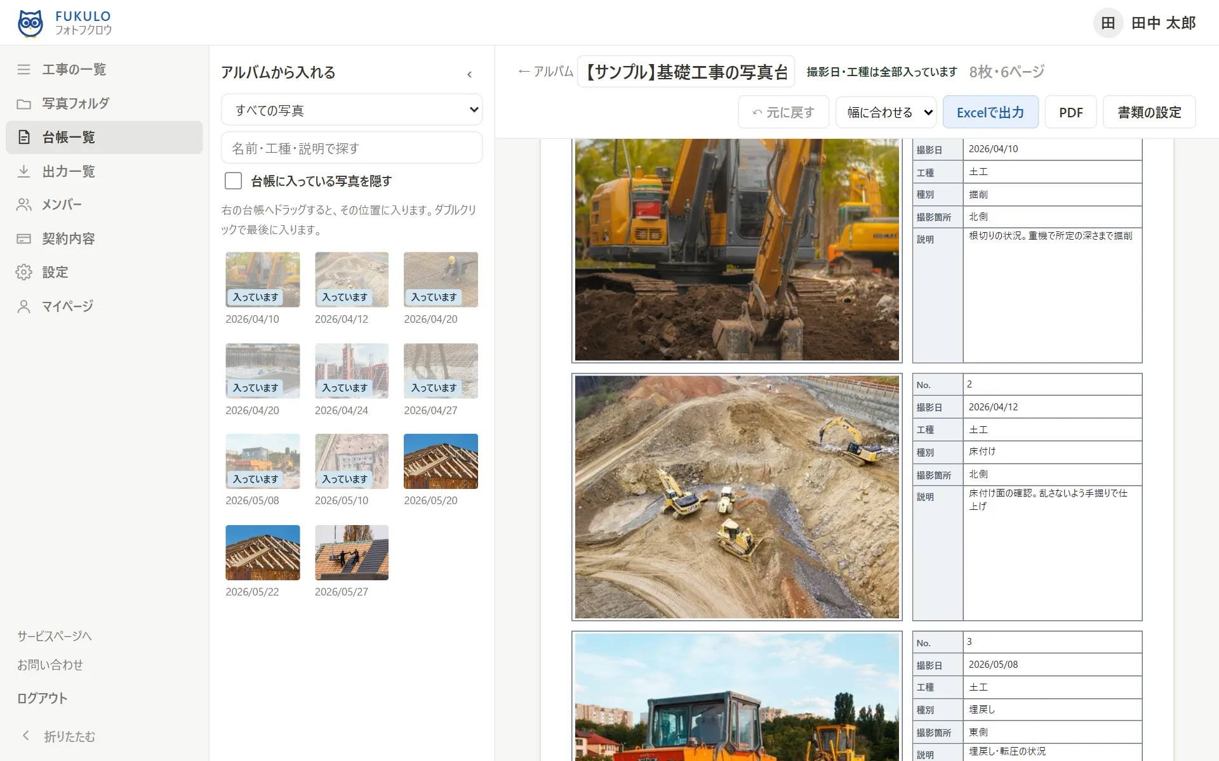Click the 元に戻す undo button
The height and width of the screenshot is (761, 1219).
coord(783,112)
